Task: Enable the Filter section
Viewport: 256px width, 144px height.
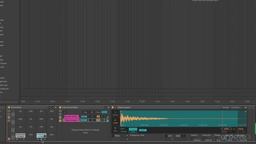Action: tap(113, 136)
